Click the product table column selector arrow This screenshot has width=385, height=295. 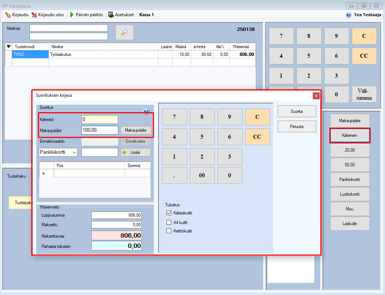pos(9,47)
